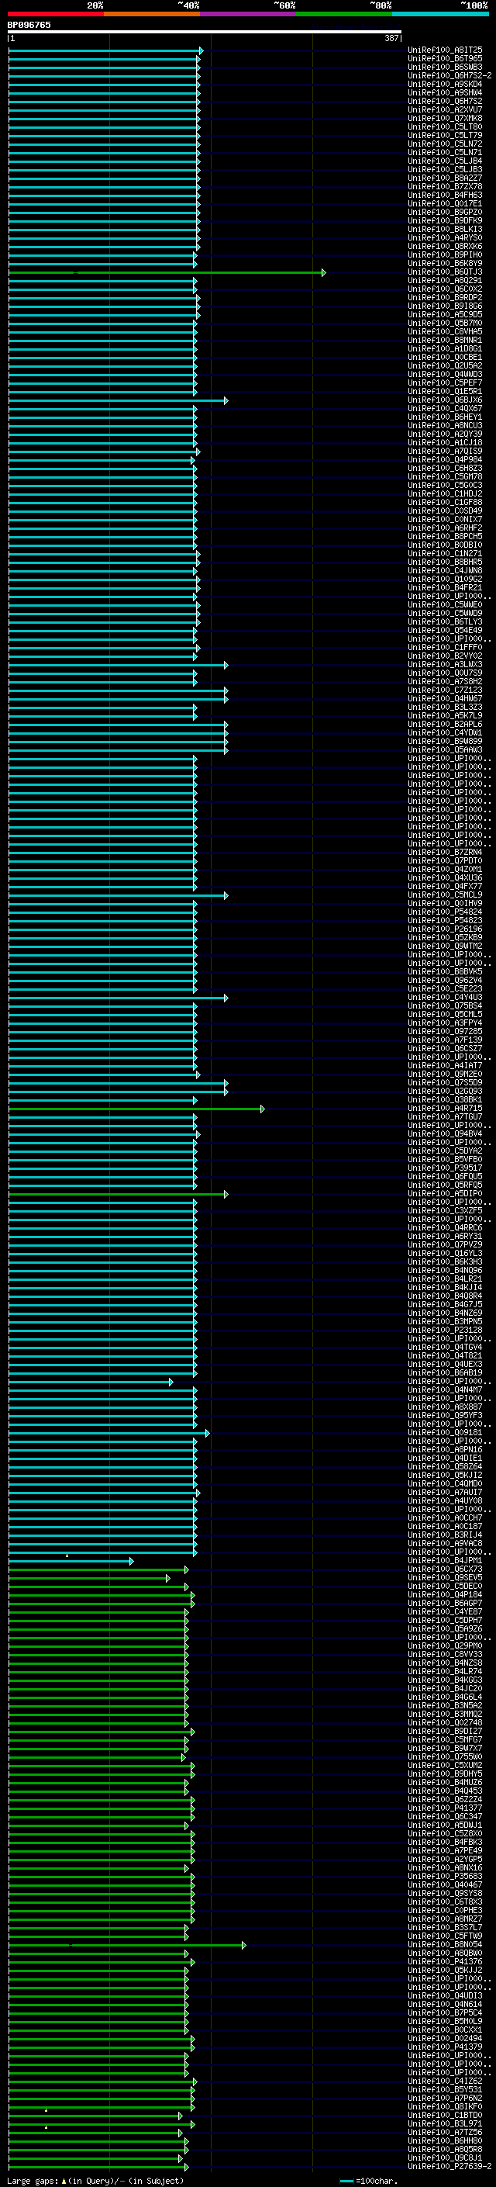Screen dimensions: 496x2187
Task: Open hit UniRef100_B6QTJ3
Action: click(x=445, y=272)
